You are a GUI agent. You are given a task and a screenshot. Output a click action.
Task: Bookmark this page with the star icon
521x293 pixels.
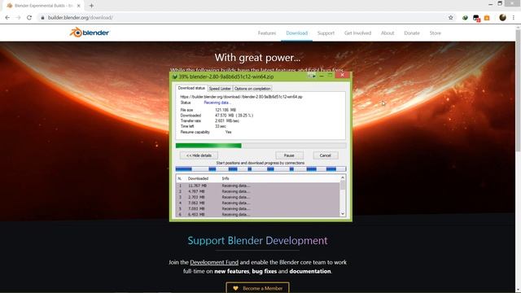pos(450,18)
